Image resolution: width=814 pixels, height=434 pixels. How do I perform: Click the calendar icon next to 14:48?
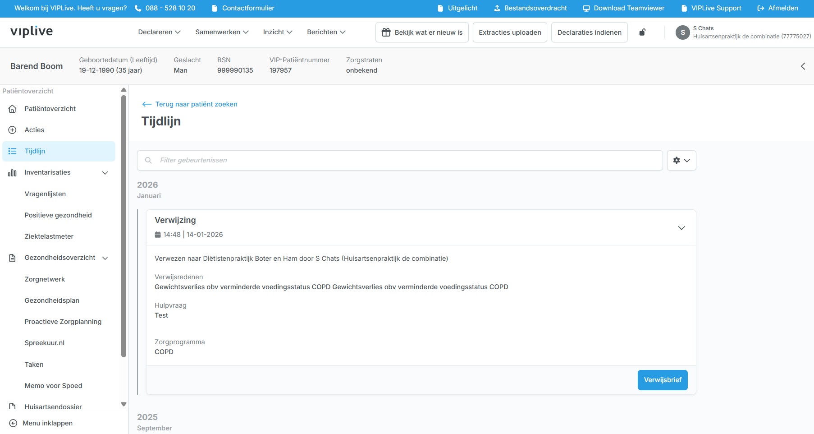click(x=158, y=235)
